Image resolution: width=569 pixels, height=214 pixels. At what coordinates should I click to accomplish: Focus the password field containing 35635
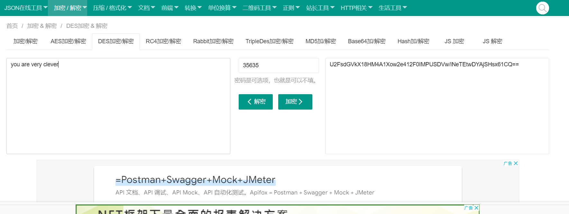279,65
